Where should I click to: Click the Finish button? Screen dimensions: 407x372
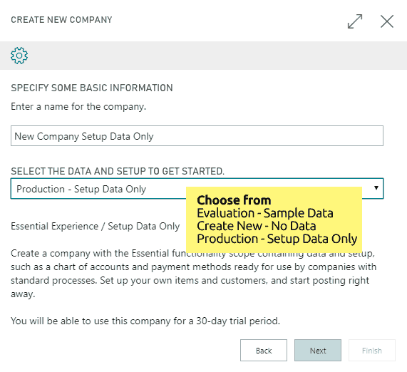[371, 351]
